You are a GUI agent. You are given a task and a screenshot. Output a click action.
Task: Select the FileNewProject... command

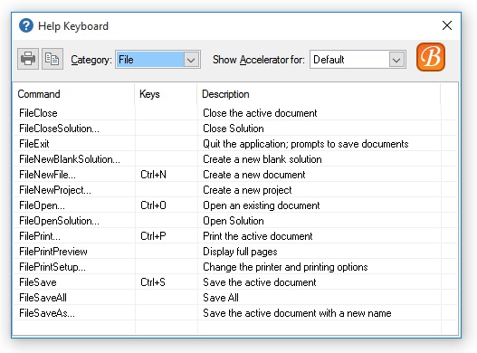(x=55, y=190)
